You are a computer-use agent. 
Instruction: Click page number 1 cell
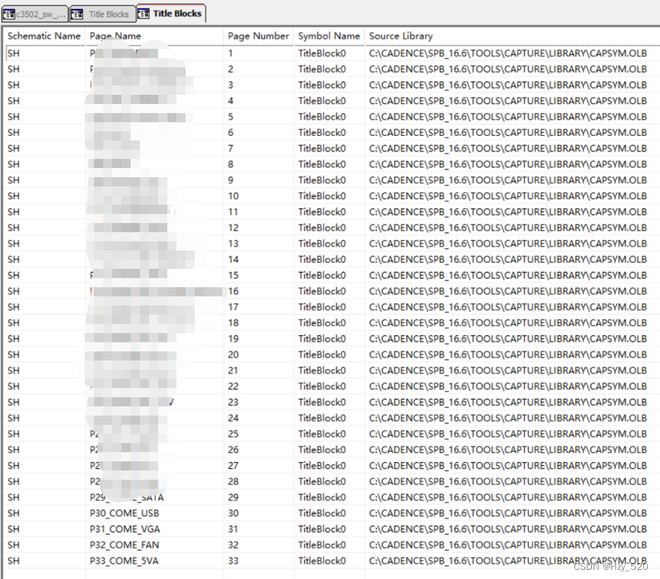click(x=231, y=53)
